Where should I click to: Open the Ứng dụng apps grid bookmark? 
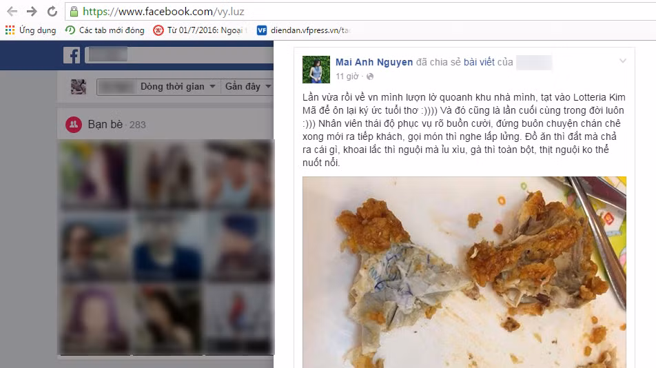30,30
